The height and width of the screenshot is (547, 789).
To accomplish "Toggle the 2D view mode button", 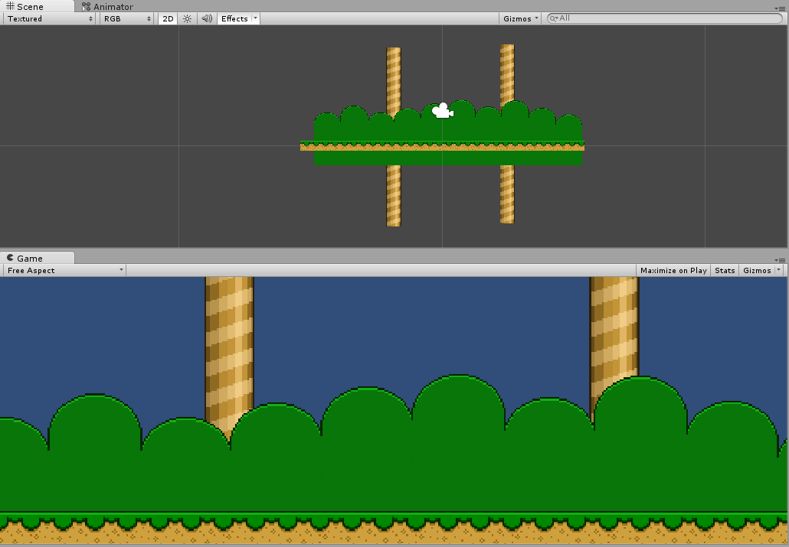I will (168, 18).
